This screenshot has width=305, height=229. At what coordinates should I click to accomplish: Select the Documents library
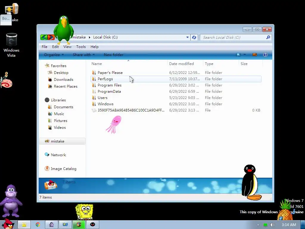[x=63, y=107]
